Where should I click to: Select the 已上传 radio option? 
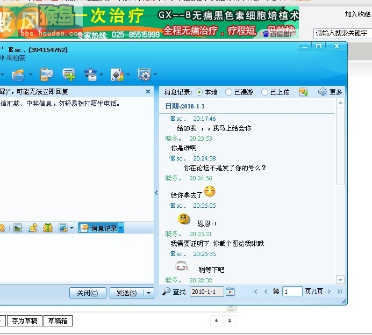pyautogui.click(x=264, y=92)
